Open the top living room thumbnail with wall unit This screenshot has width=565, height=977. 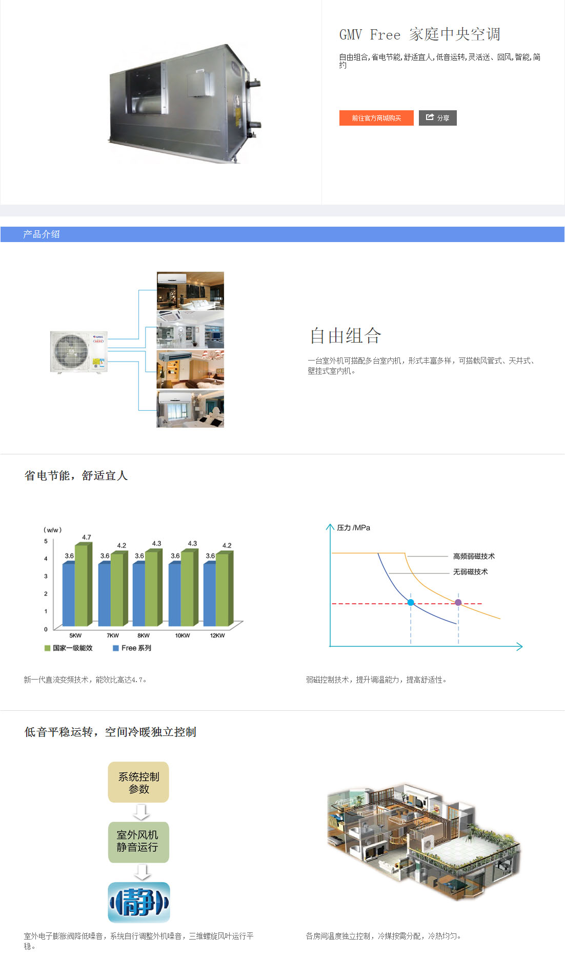tap(190, 291)
